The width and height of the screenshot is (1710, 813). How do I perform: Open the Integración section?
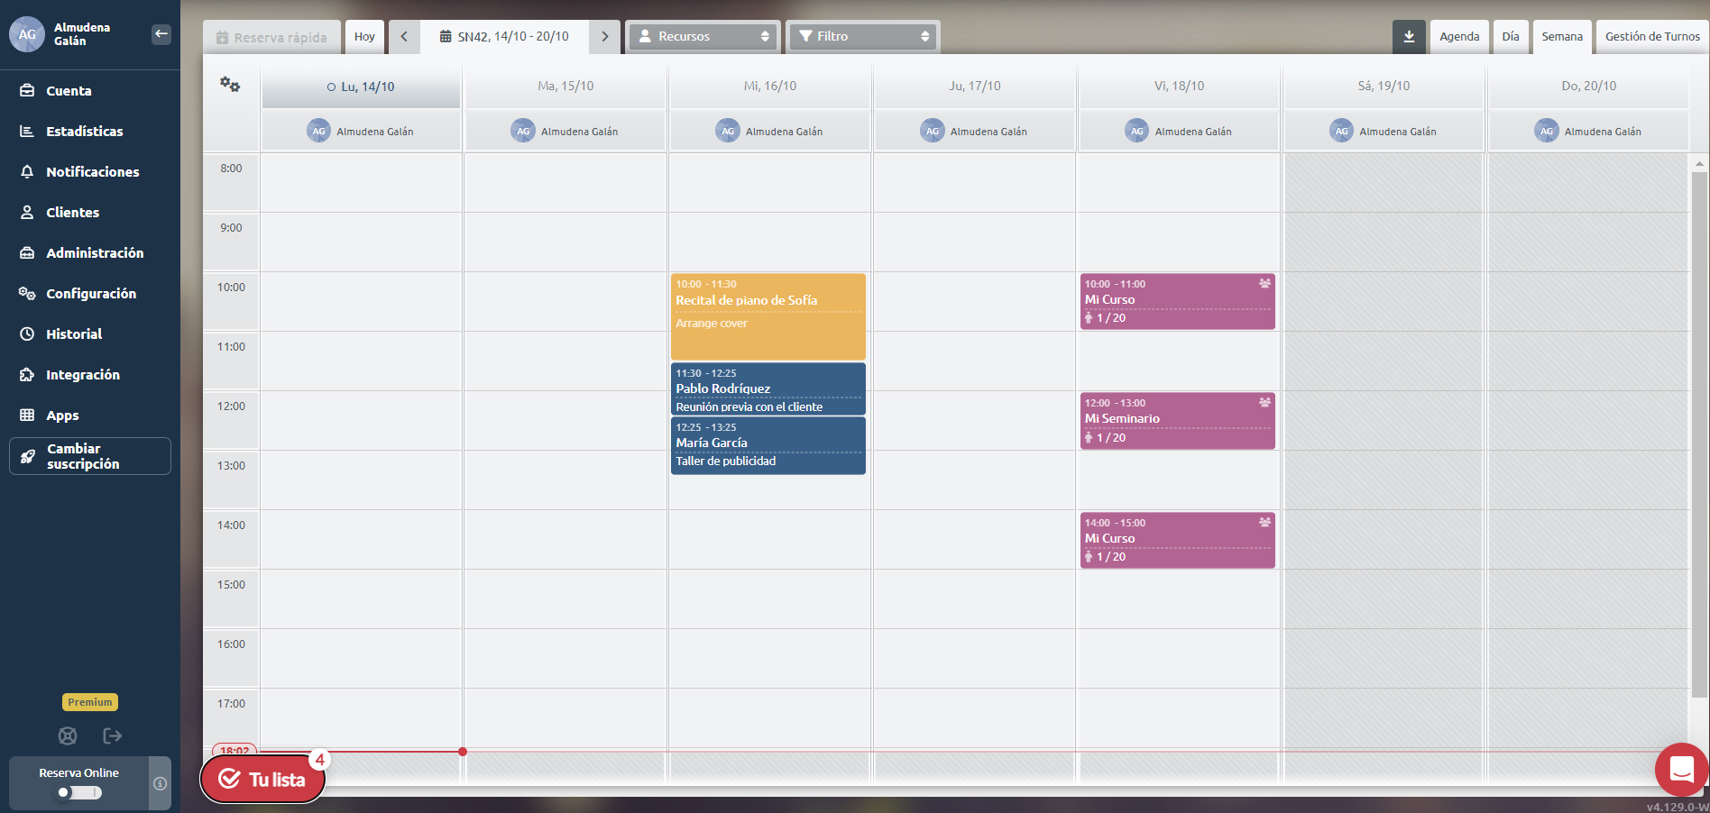tap(82, 374)
